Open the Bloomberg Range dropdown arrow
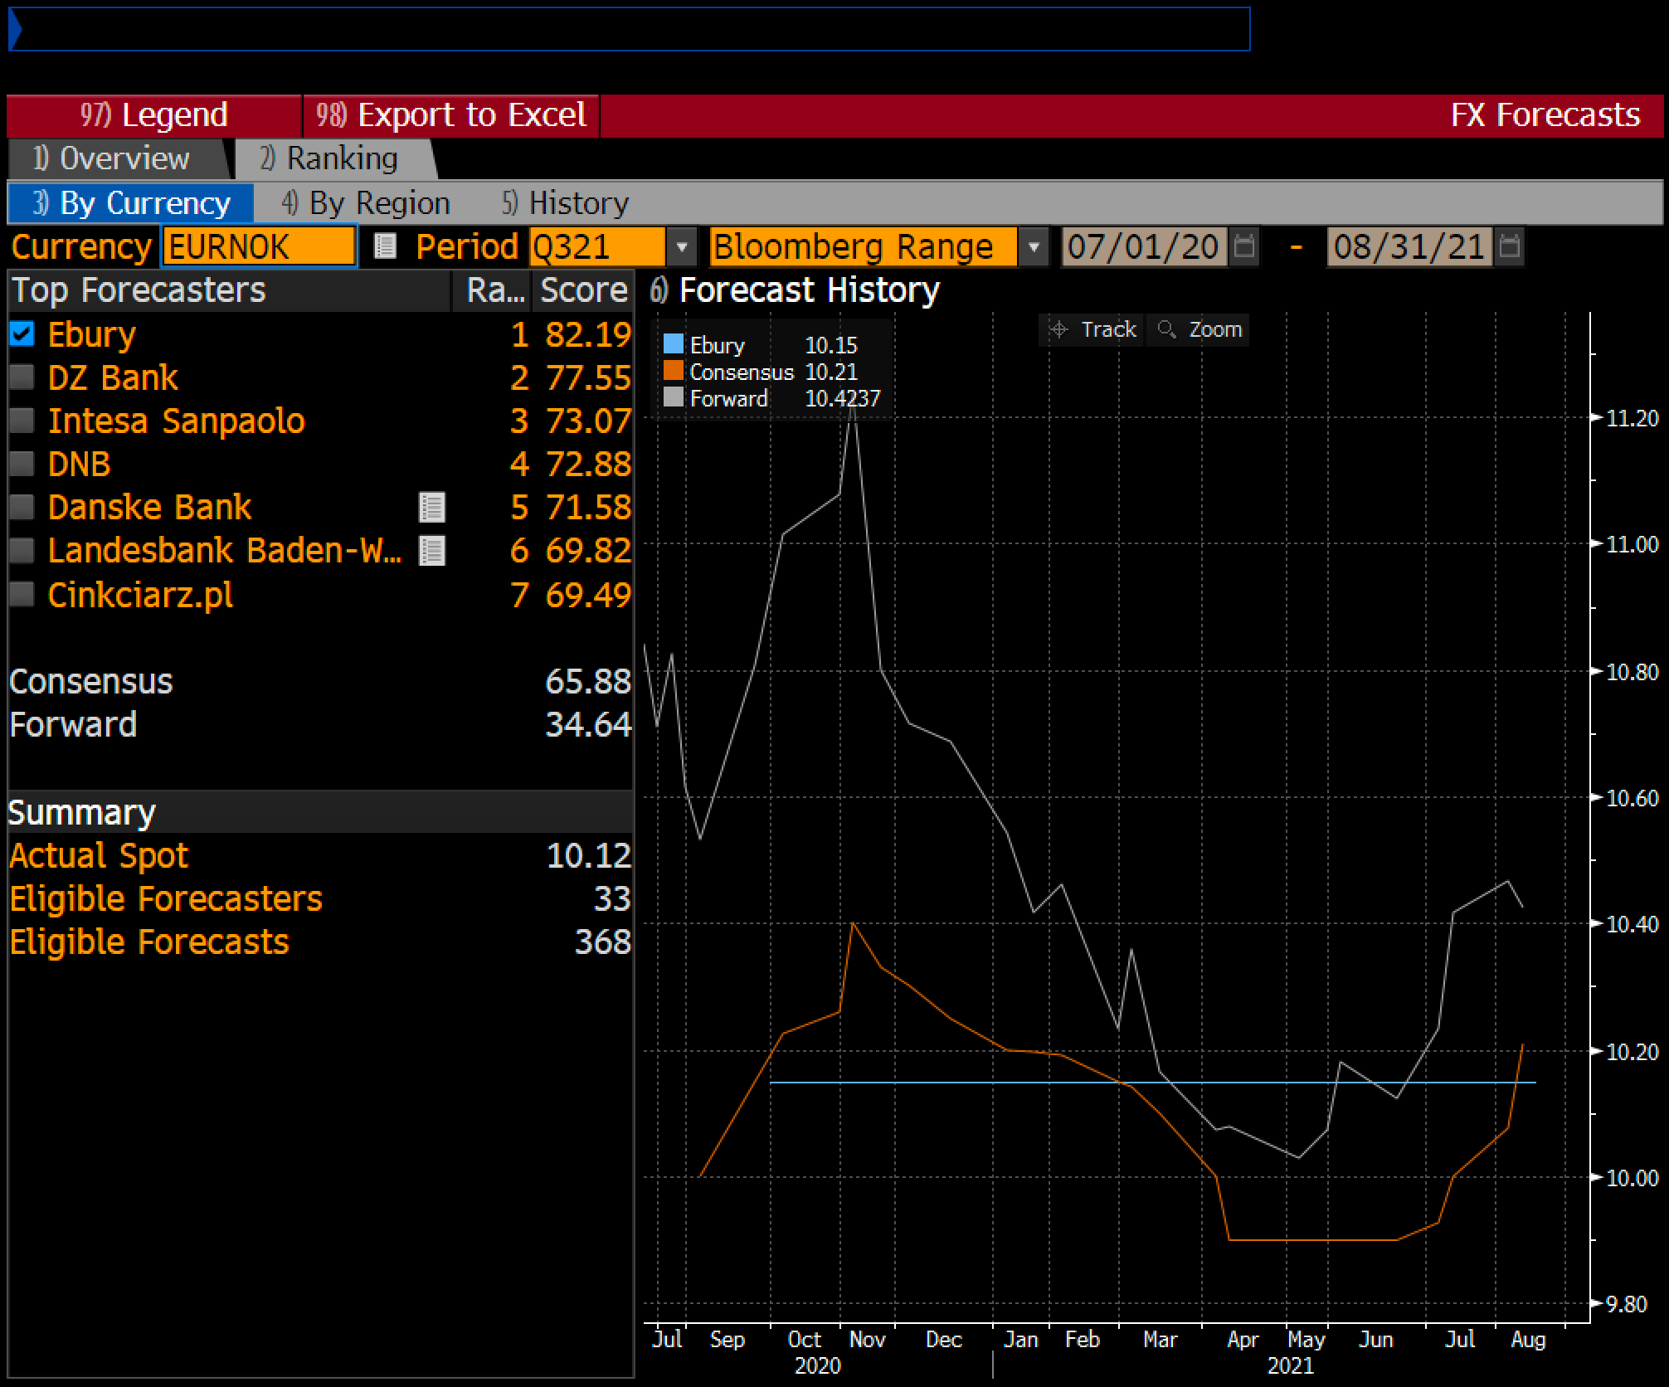1669x1387 pixels. [x=1034, y=246]
